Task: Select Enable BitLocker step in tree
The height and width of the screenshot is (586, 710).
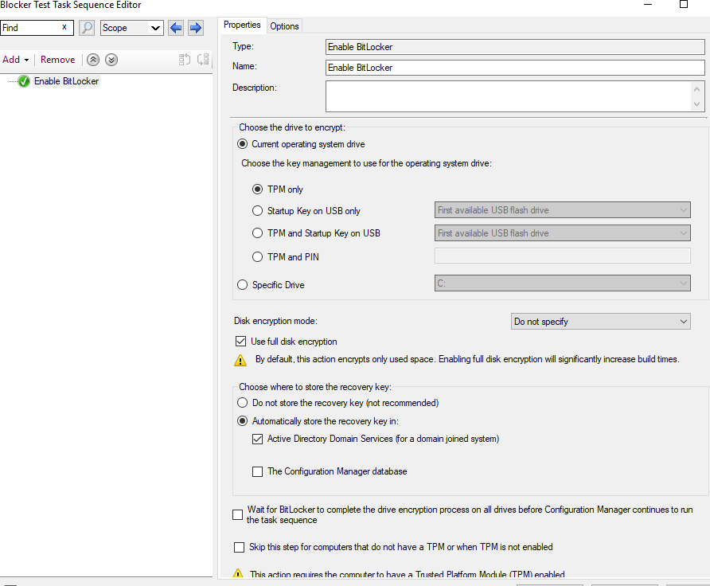Action: coord(67,81)
